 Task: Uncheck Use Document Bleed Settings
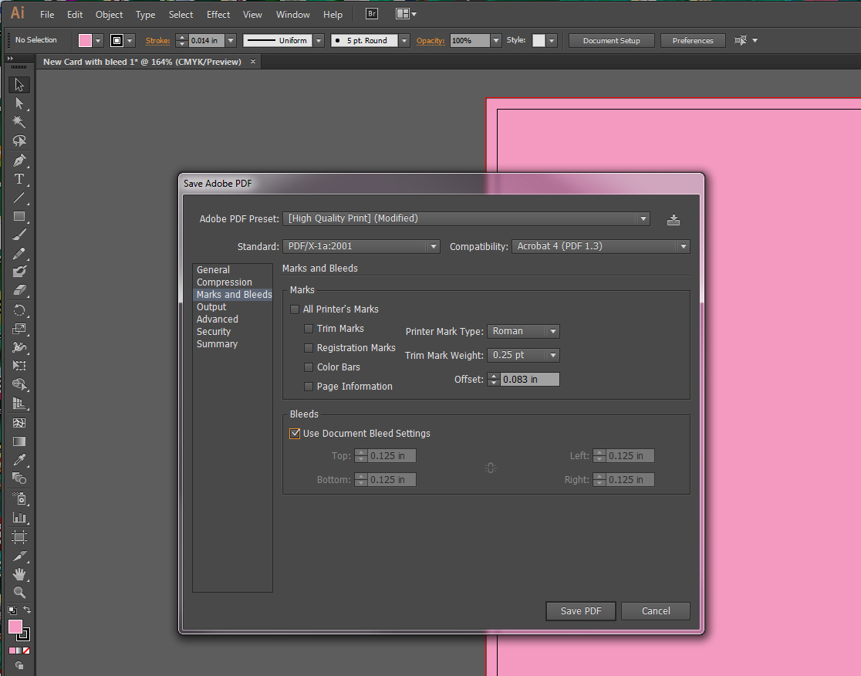tap(295, 434)
